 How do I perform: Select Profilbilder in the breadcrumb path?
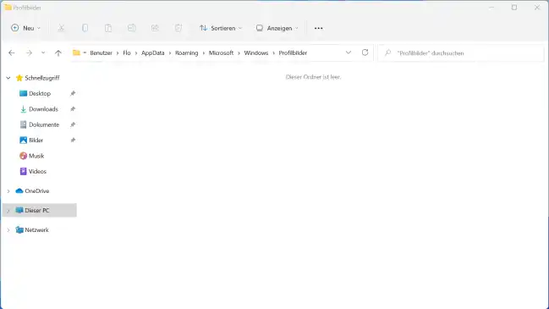[x=293, y=52]
